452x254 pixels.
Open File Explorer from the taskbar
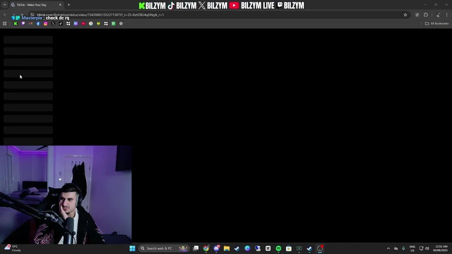click(227, 248)
